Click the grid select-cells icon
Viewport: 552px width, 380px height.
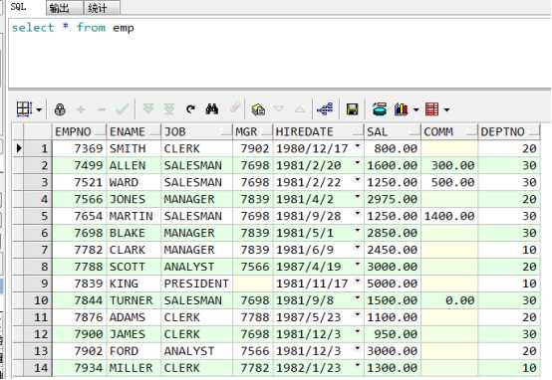point(24,109)
